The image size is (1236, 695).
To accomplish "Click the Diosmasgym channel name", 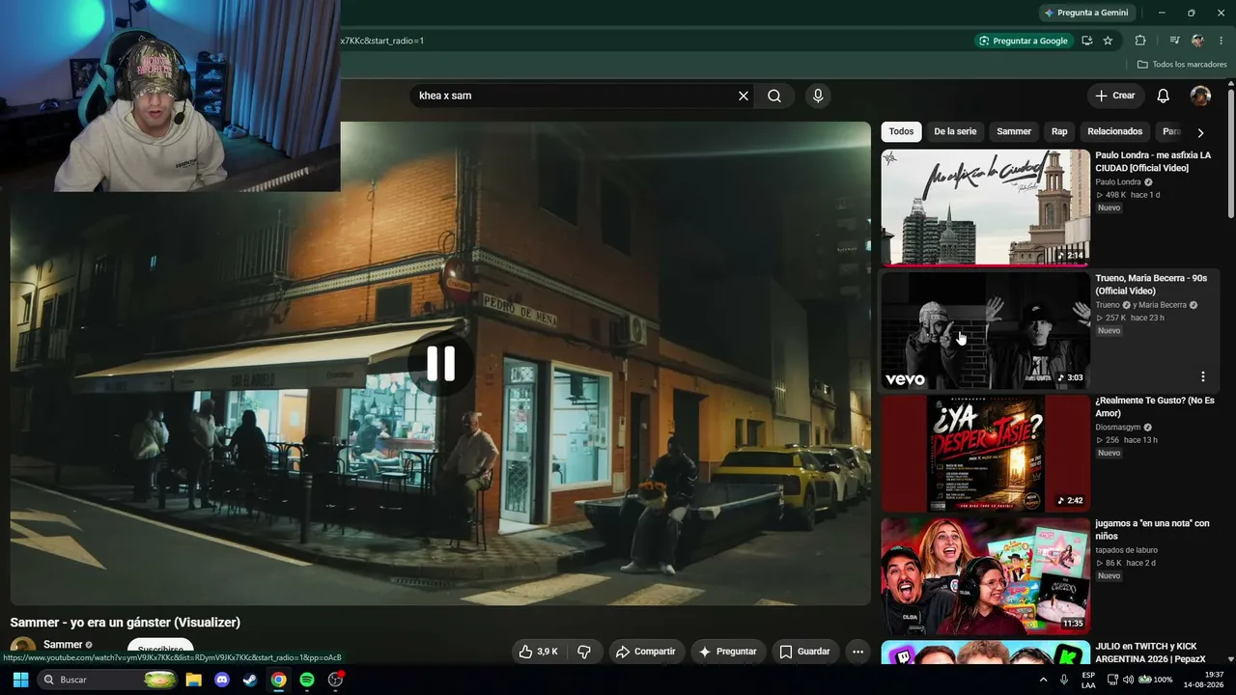I will [1118, 428].
